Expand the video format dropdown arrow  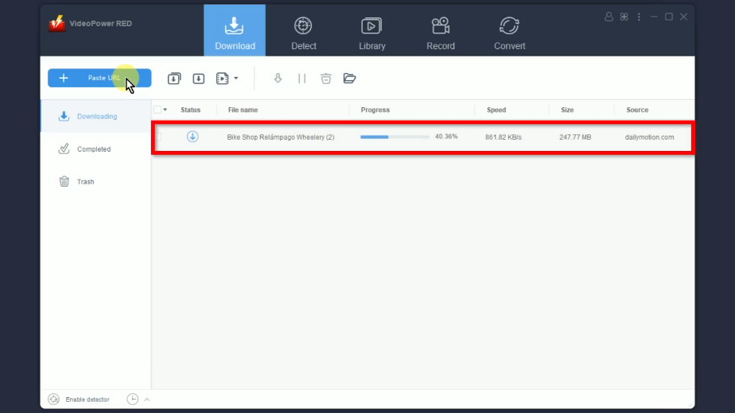[235, 78]
